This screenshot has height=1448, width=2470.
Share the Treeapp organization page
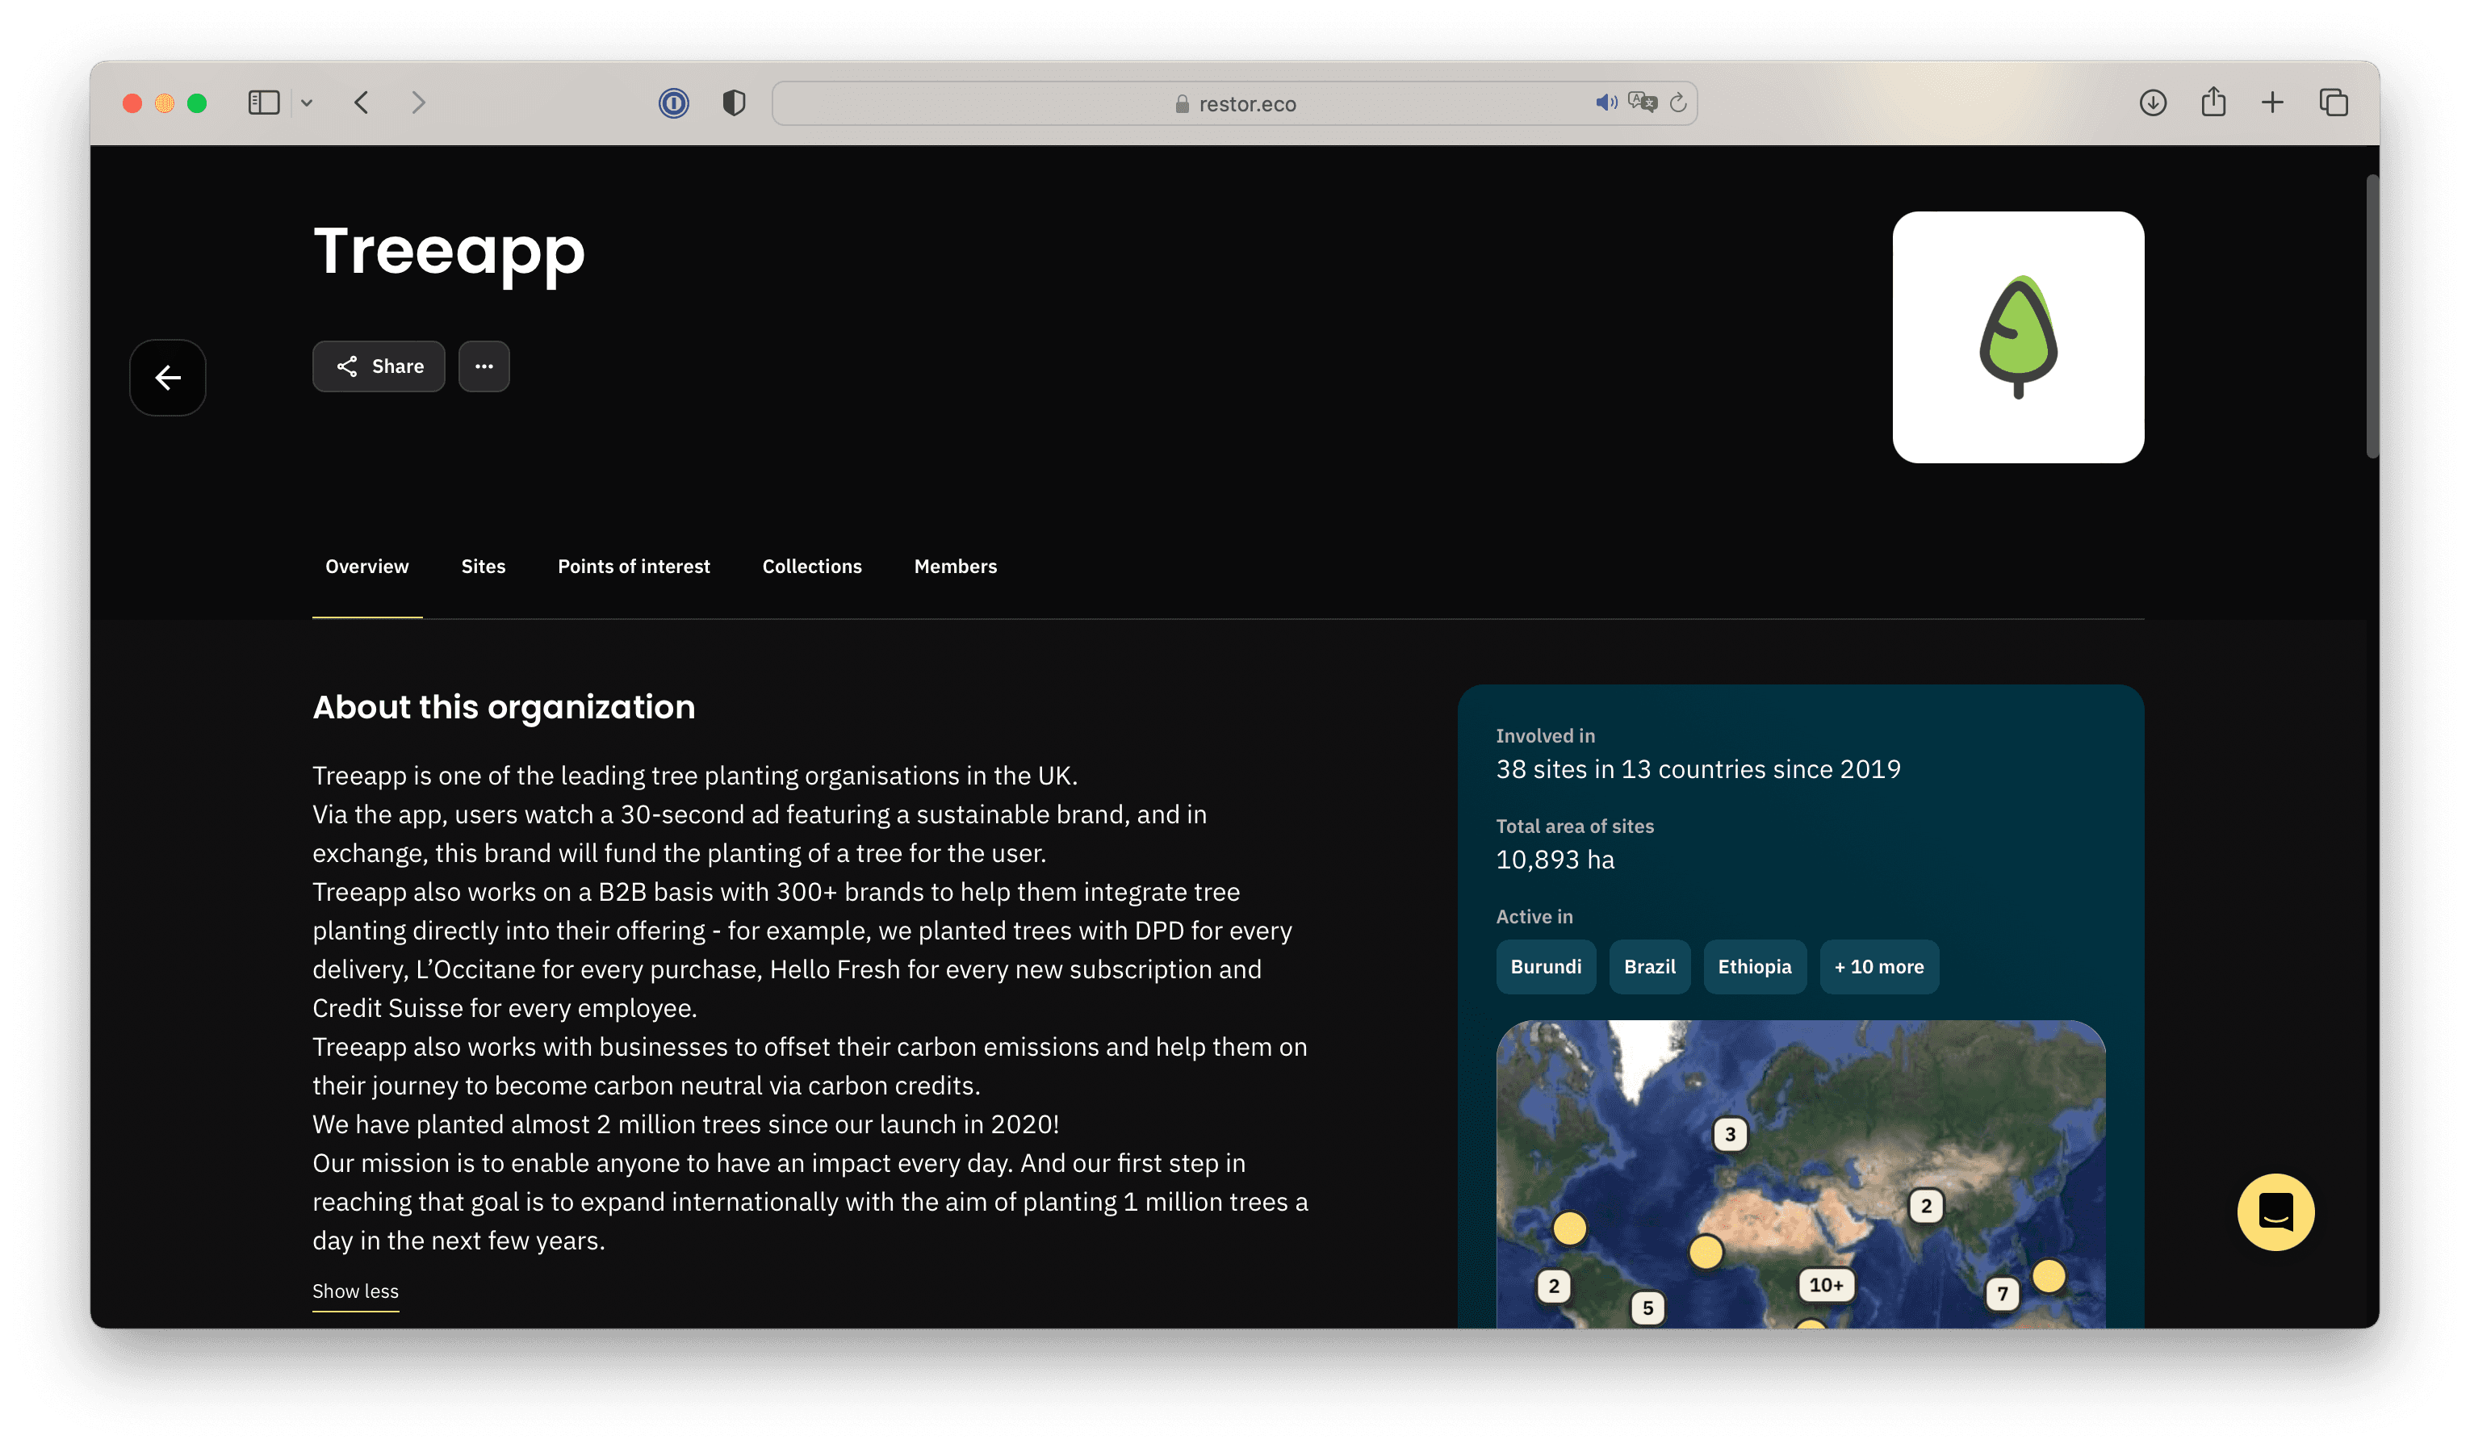[x=379, y=366]
